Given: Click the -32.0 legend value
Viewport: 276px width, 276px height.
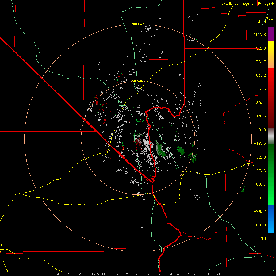Looking at the screenshot, I should click(x=260, y=157).
